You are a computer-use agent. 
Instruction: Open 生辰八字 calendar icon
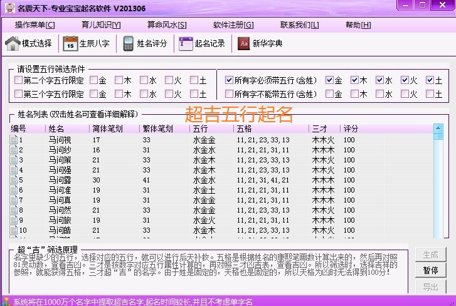tap(70, 44)
